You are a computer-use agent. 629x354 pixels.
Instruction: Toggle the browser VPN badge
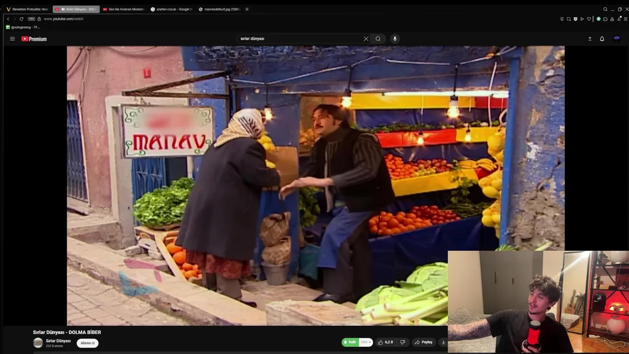coord(31,19)
